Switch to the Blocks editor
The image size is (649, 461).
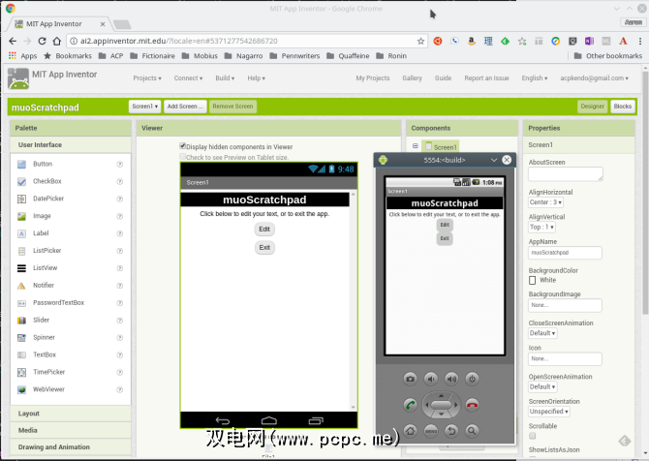click(623, 107)
